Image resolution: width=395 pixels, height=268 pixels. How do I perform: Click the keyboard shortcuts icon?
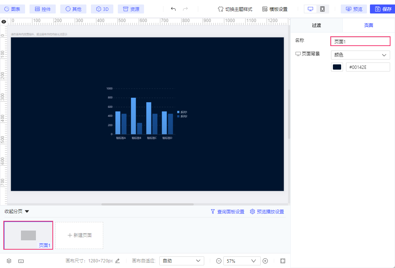21,261
